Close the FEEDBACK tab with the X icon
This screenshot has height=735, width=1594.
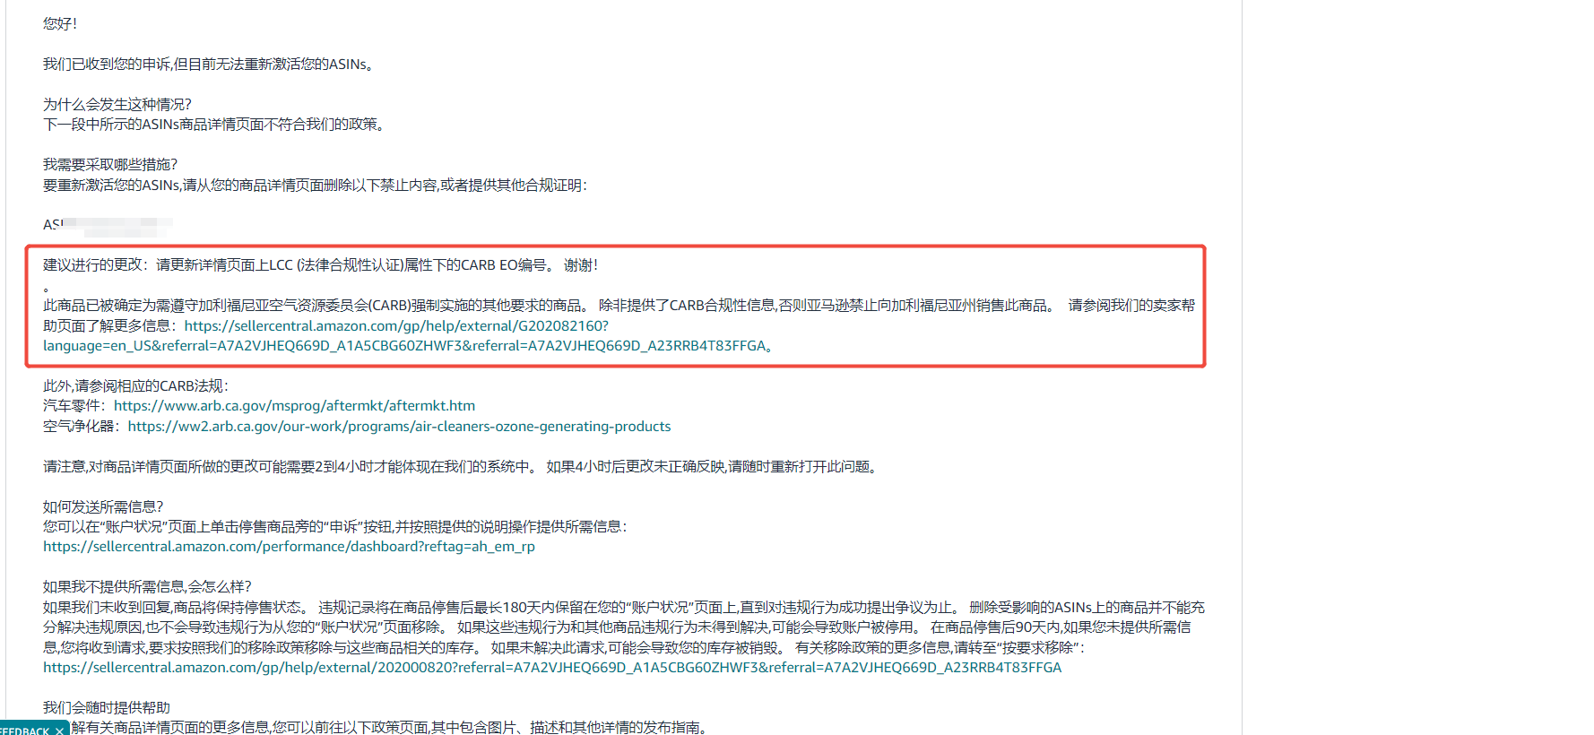(59, 731)
